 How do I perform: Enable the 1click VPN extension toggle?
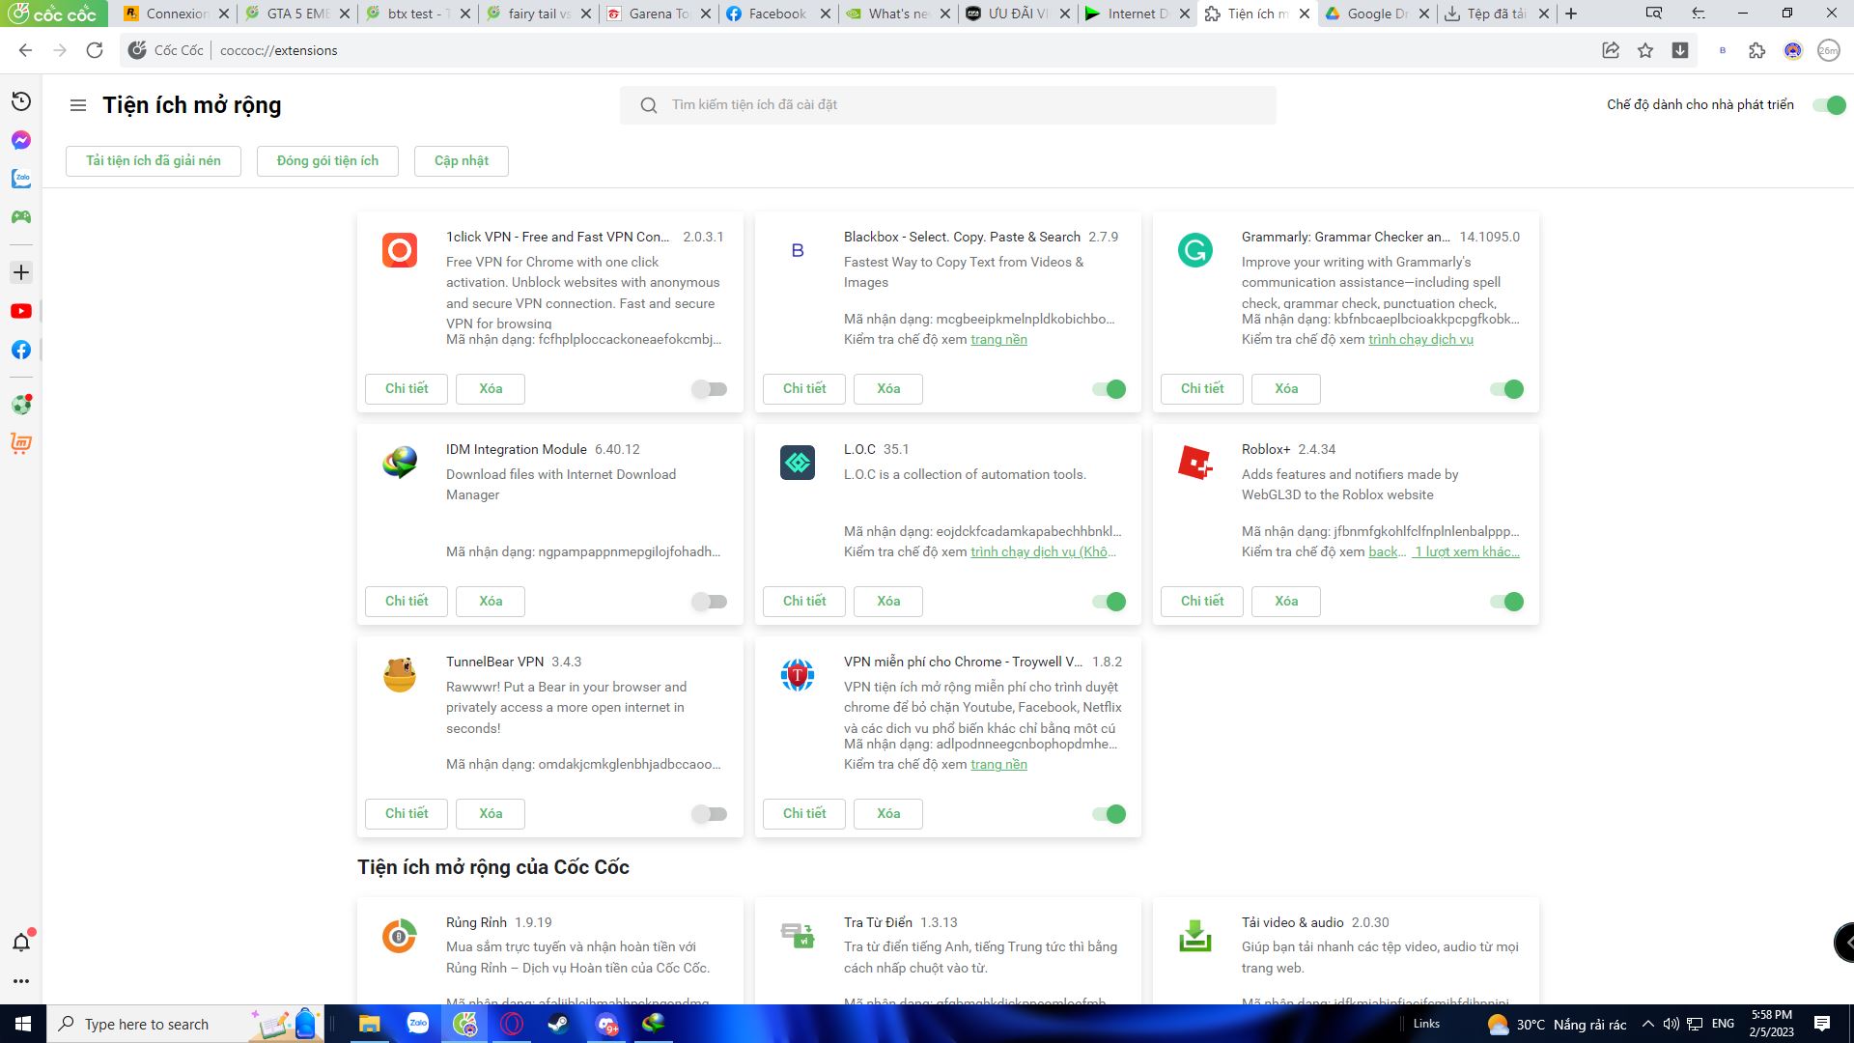tap(710, 389)
